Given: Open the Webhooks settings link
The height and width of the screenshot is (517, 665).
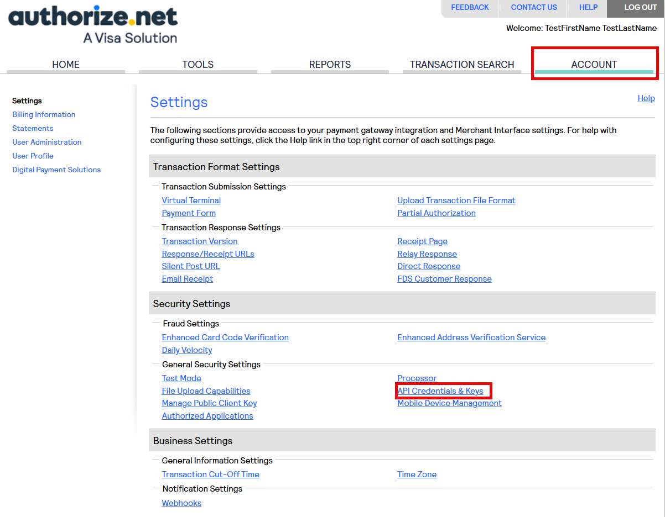Looking at the screenshot, I should tap(181, 503).
